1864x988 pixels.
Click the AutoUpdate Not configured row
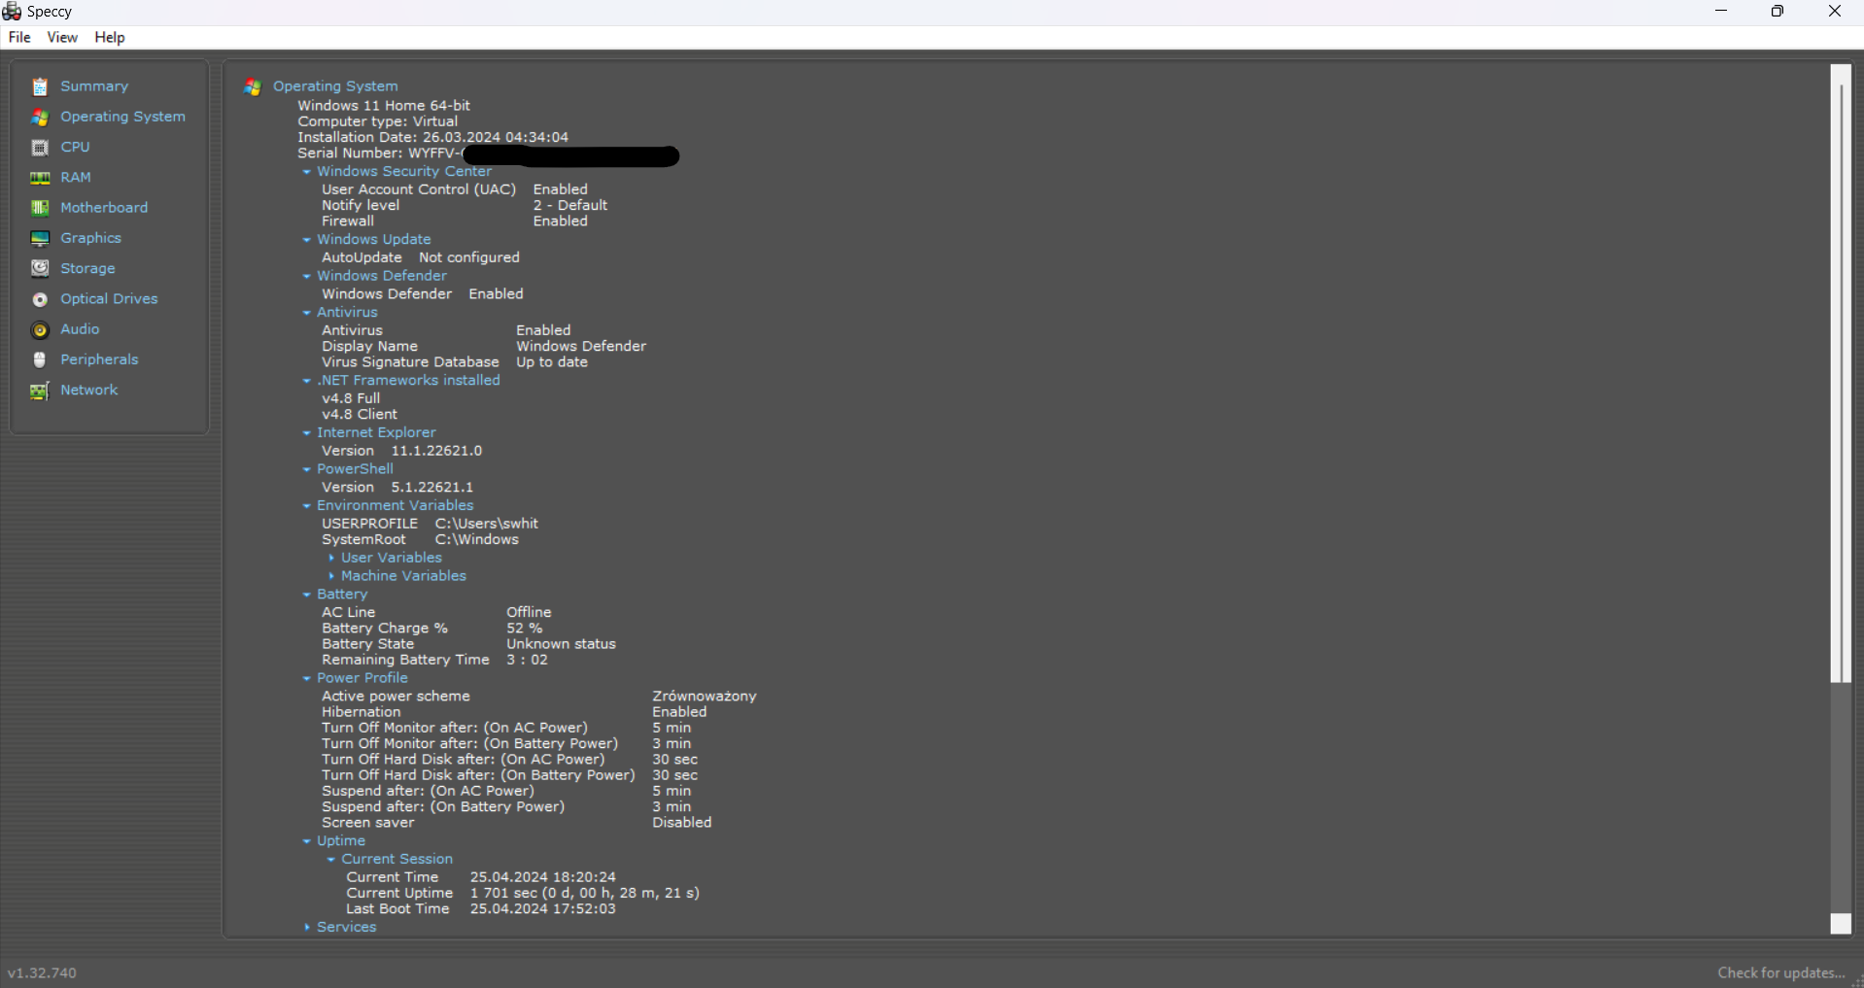tap(421, 257)
